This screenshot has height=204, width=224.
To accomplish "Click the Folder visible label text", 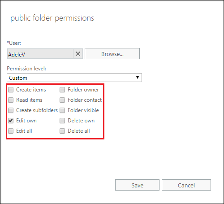I will point(83,110).
